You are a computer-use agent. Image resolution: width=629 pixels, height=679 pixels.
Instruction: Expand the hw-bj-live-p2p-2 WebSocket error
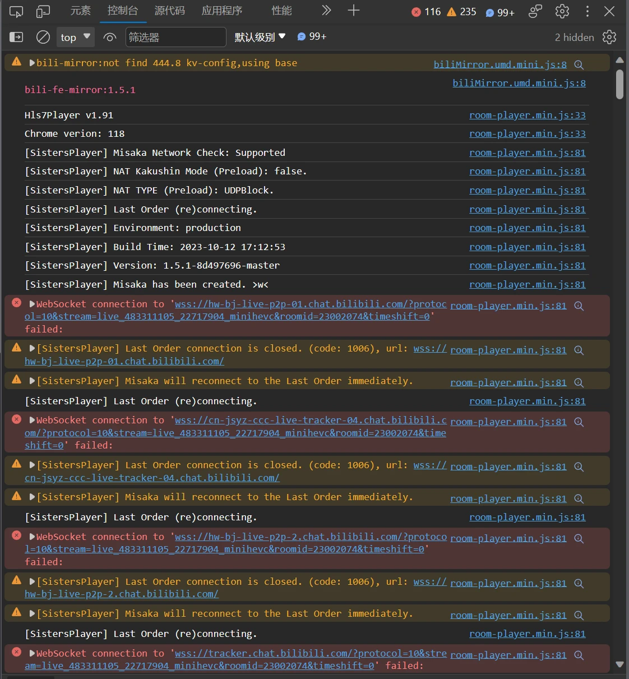click(x=32, y=537)
